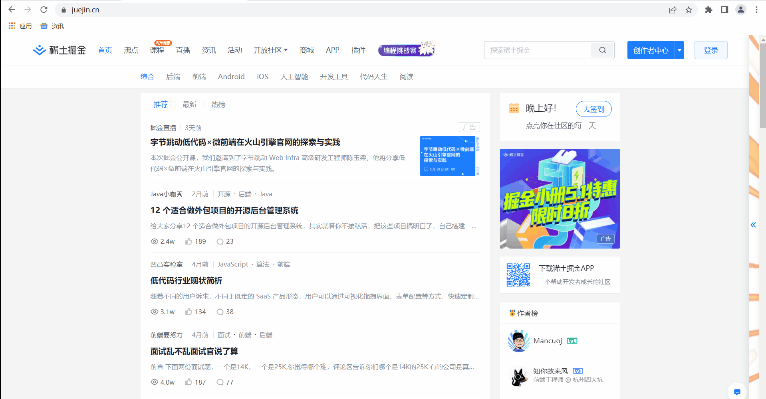The height and width of the screenshot is (399, 766).
Task: Select the 最新 feed tab
Action: click(190, 105)
